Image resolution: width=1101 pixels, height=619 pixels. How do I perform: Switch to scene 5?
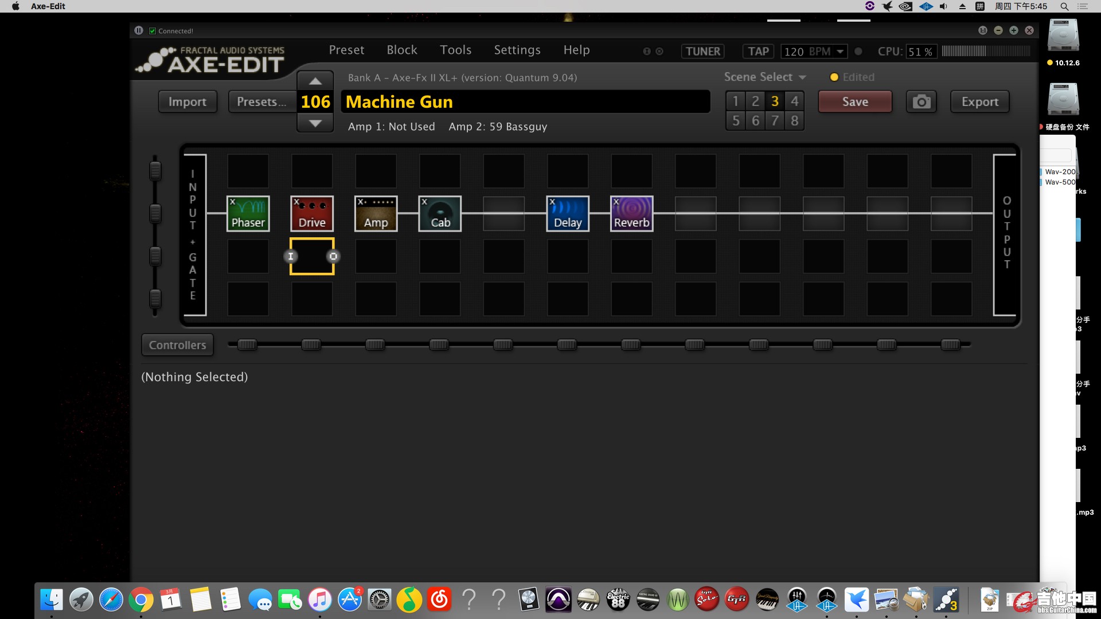pos(736,120)
